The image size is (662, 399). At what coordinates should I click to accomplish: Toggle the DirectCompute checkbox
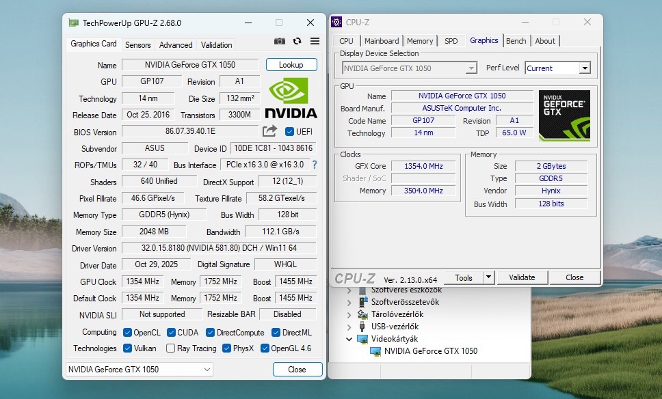[210, 332]
